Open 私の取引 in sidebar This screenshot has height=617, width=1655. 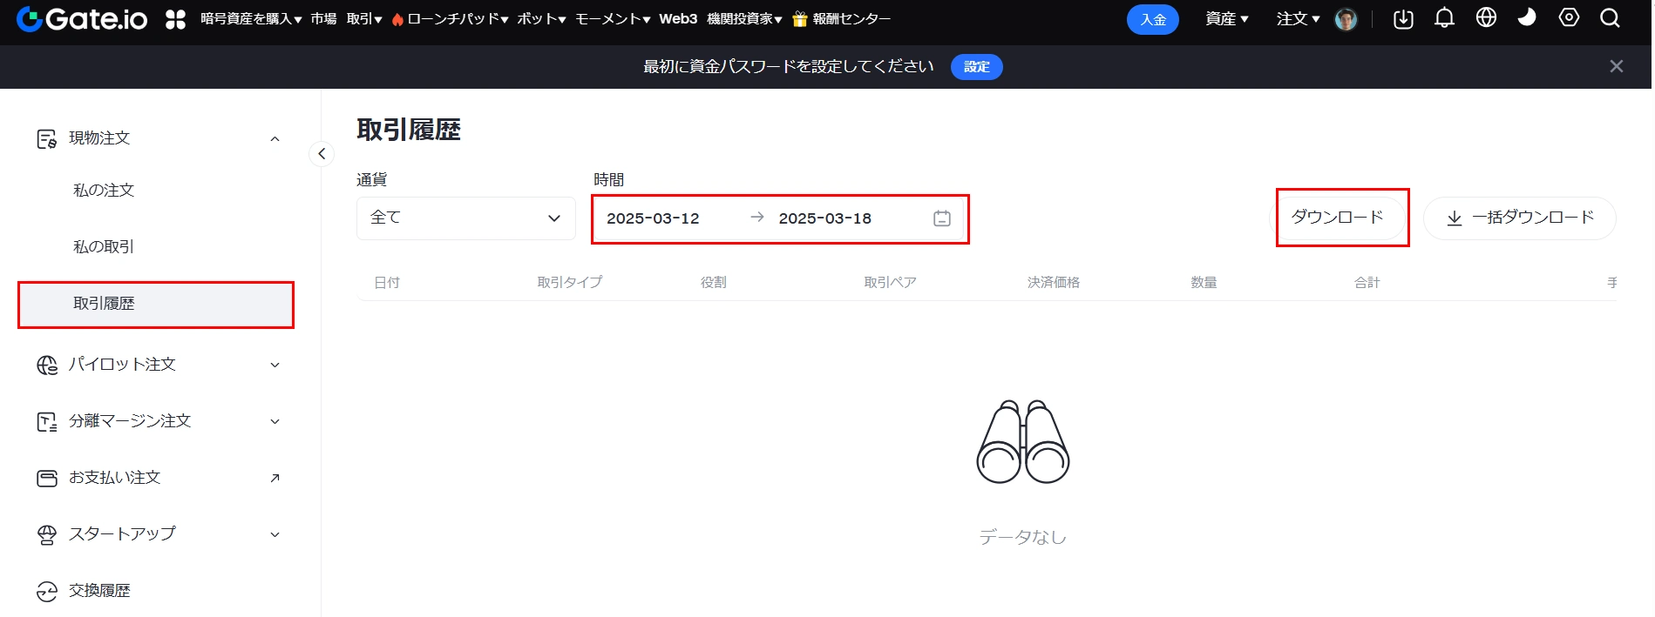point(104,247)
